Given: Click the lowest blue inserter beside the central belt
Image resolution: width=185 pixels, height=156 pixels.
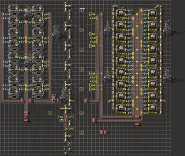Looking at the screenshot, I should click(70, 129).
